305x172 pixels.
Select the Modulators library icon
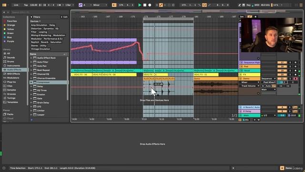point(5,78)
